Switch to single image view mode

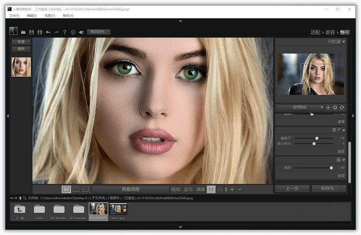[x=66, y=189]
